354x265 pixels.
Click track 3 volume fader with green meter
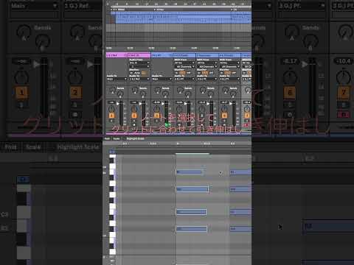coord(166,114)
